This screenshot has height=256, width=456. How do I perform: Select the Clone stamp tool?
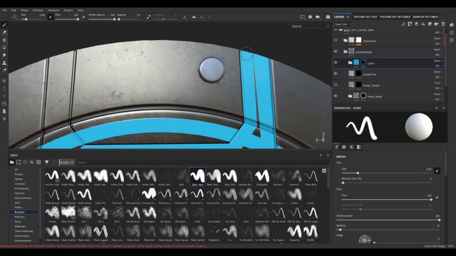click(5, 63)
